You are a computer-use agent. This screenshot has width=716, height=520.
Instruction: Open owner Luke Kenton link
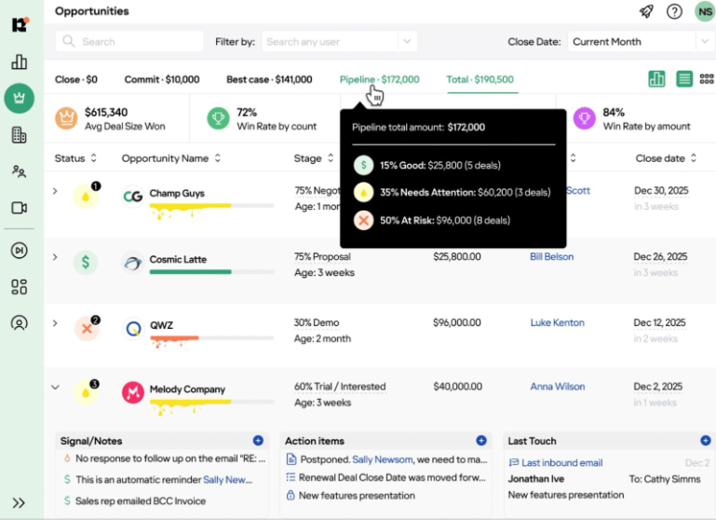(x=557, y=322)
